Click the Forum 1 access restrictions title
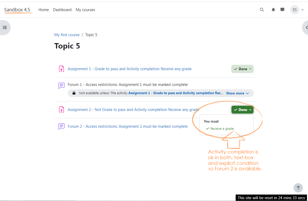The height and width of the screenshot is (201, 308). (x=128, y=85)
